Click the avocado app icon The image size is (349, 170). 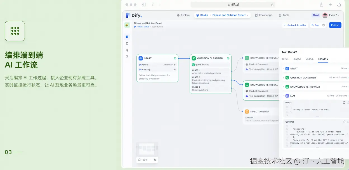click(x=127, y=25)
